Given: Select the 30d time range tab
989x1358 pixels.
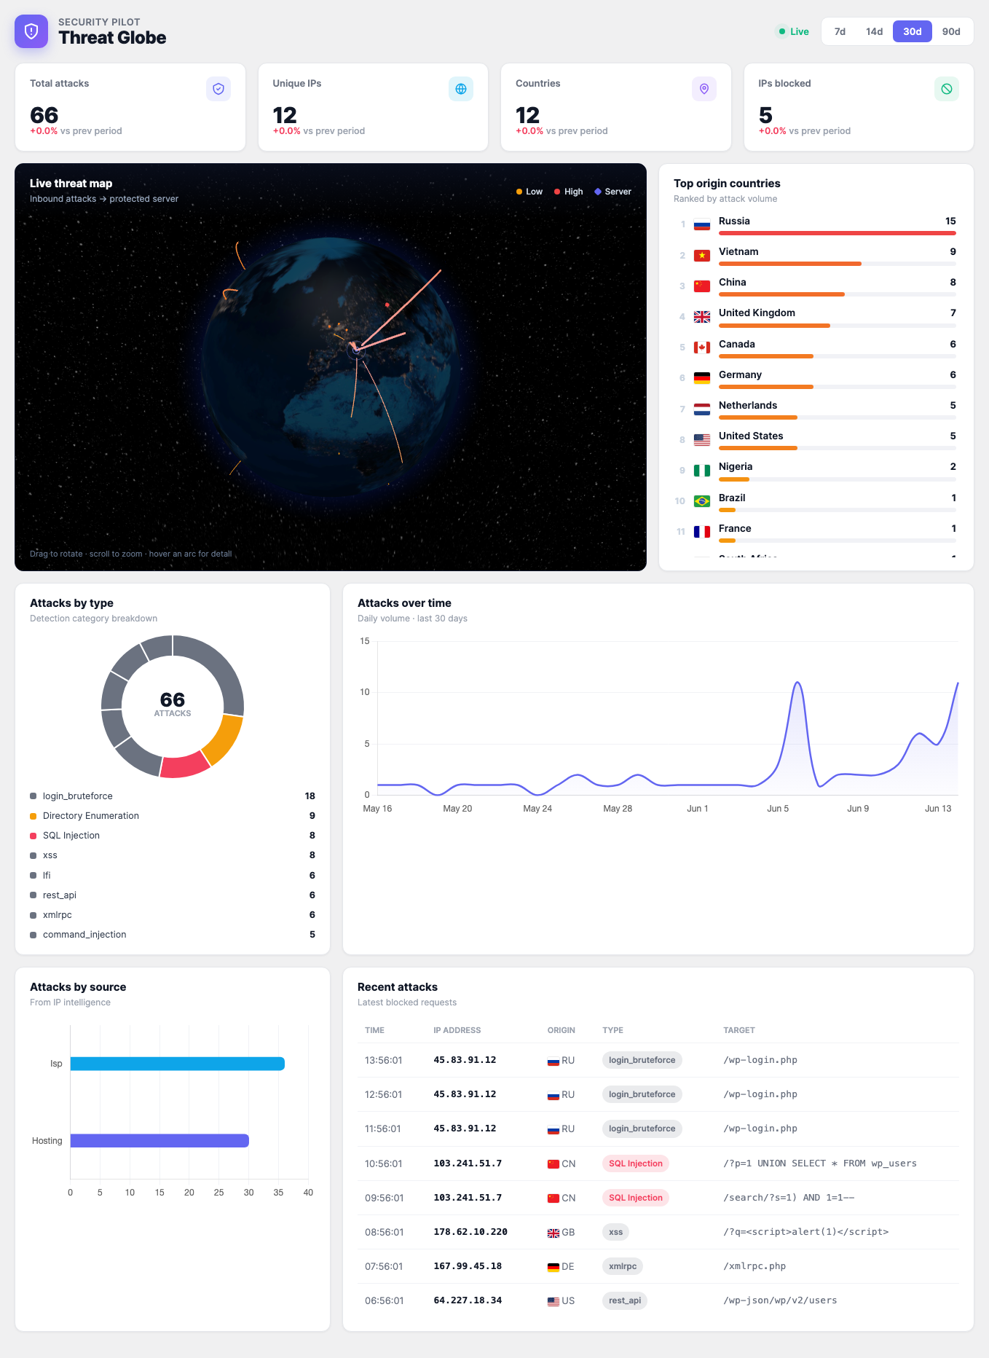Looking at the screenshot, I should [913, 31].
